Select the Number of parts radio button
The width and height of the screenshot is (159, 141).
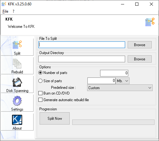[40, 73]
